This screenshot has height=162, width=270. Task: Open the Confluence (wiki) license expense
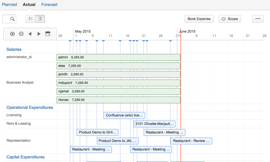(124, 115)
